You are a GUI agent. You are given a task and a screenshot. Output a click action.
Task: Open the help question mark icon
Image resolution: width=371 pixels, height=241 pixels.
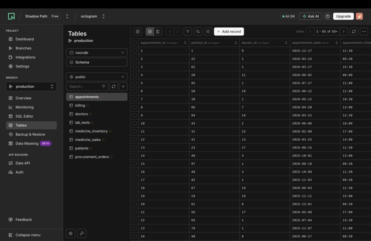pyautogui.click(x=327, y=16)
